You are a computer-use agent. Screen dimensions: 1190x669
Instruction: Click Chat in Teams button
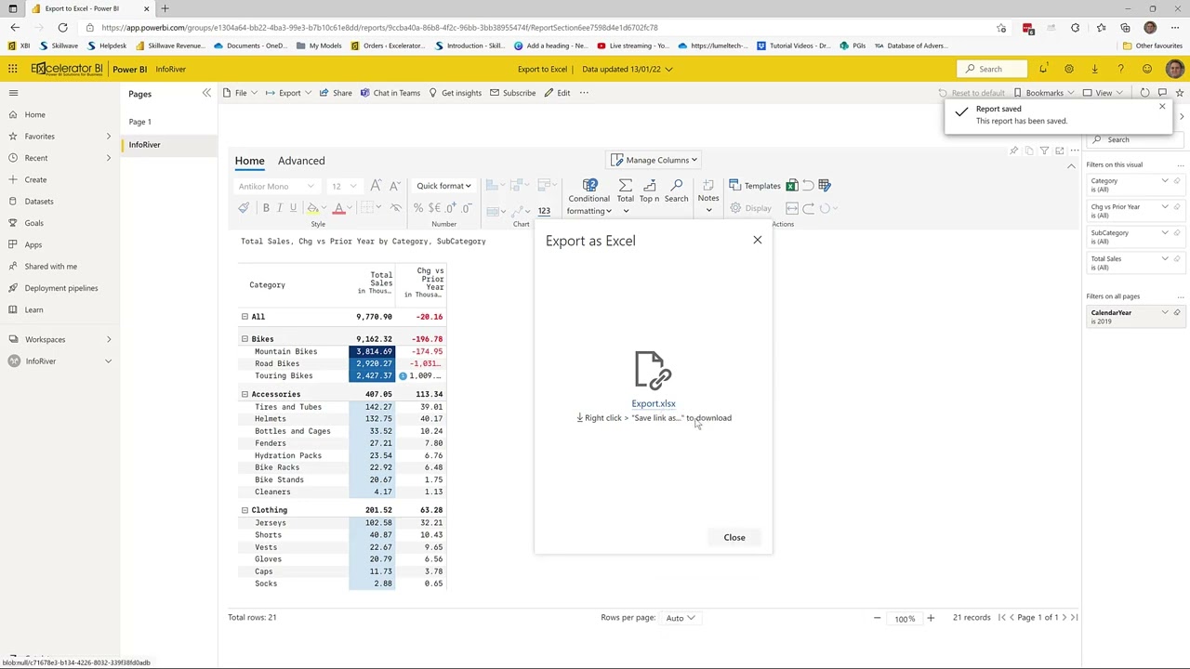coord(390,93)
